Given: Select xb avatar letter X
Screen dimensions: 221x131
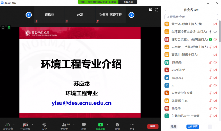Looking at the screenshot, I should [167, 85].
